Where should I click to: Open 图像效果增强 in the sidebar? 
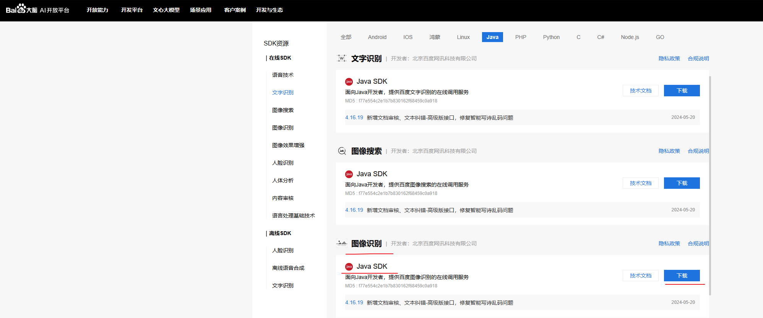(288, 145)
